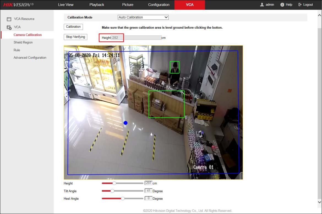Open Help via the info icon

[282, 4]
